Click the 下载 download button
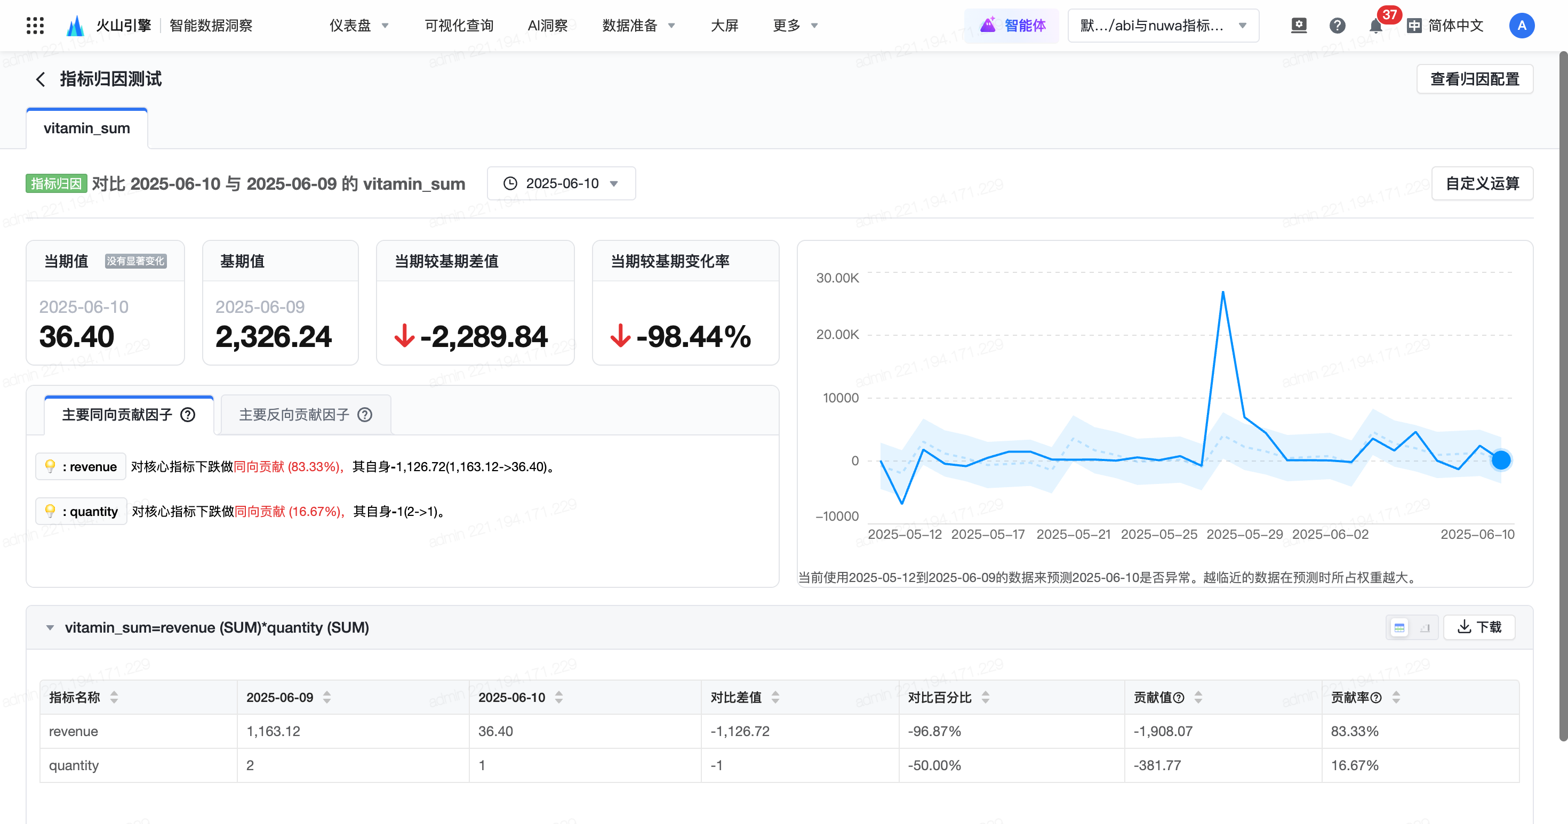 tap(1479, 627)
